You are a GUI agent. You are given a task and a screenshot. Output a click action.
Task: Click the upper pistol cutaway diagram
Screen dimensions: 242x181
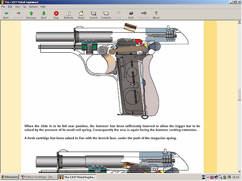(x=112, y=71)
